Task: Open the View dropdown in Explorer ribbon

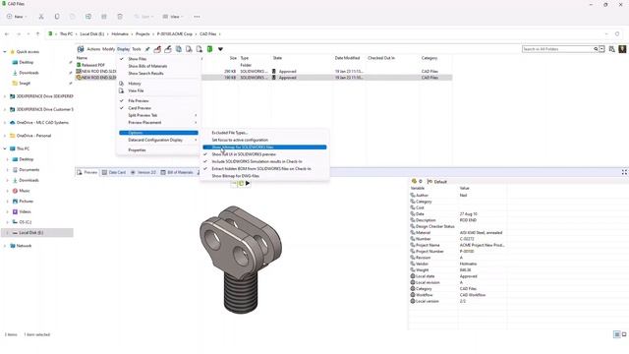Action: click(173, 17)
